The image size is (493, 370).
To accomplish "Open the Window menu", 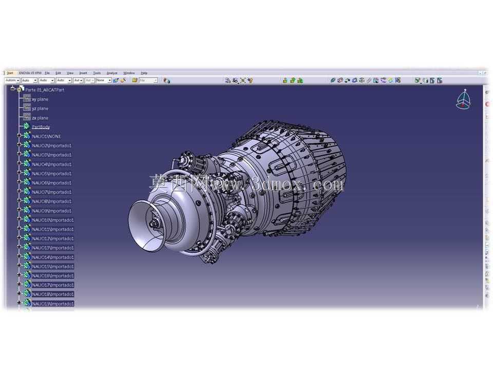I will point(129,73).
